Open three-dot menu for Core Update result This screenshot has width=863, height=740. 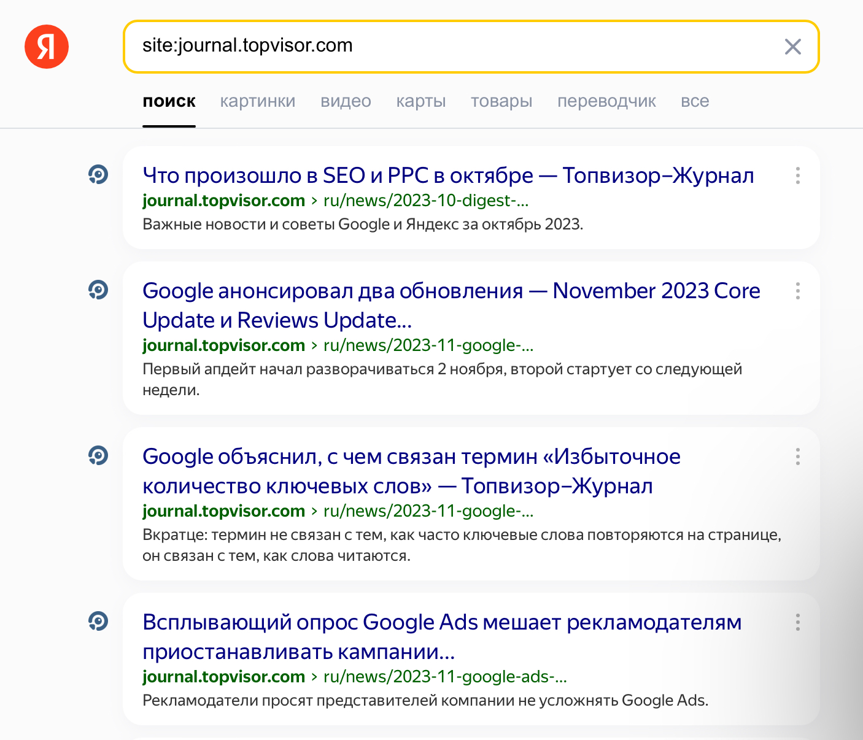797,291
